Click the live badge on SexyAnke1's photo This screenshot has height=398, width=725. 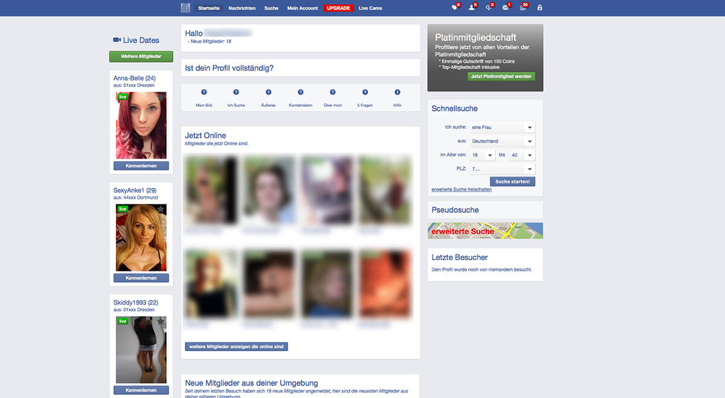(x=123, y=209)
